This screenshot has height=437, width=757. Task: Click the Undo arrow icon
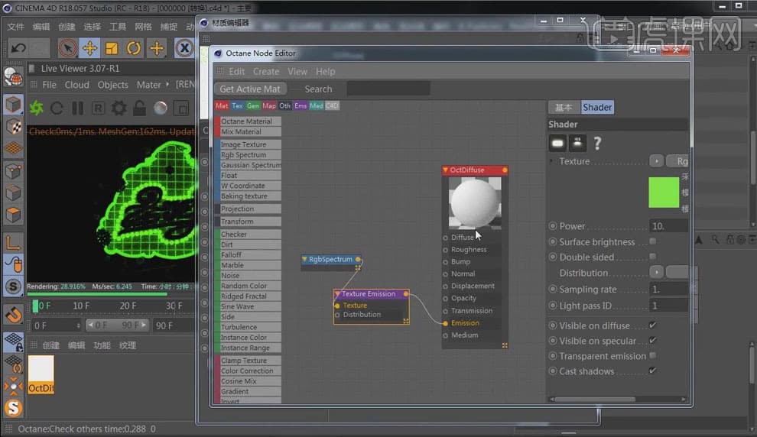click(18, 48)
